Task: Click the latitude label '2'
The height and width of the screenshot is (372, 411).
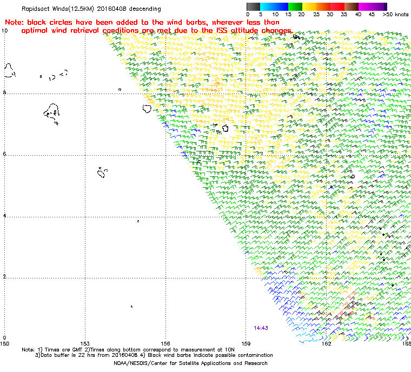Action: tap(4, 277)
